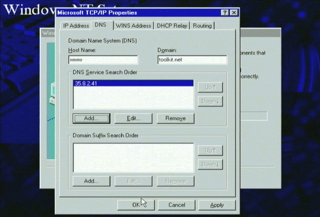This screenshot has width=320, height=217.
Task: Go to the DHCP Relay tab
Action: pos(172,26)
